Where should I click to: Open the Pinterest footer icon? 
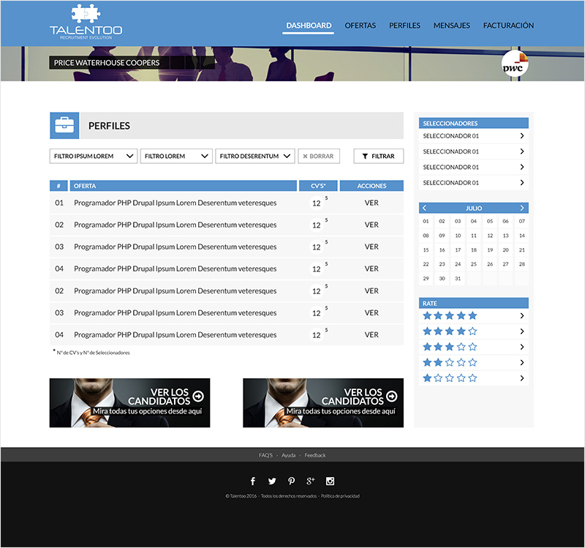(291, 481)
